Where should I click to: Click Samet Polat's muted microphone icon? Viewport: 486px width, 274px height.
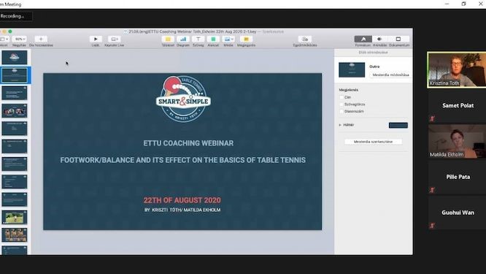click(x=432, y=118)
